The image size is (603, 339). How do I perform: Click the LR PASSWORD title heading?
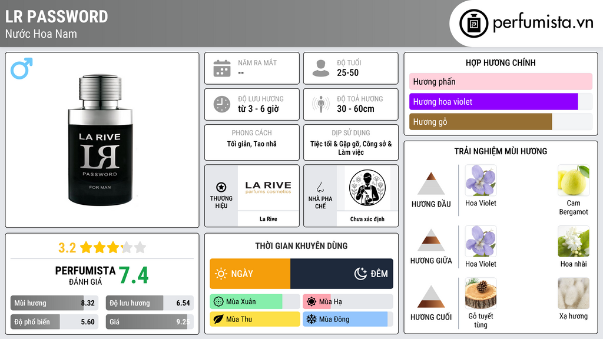[57, 16]
